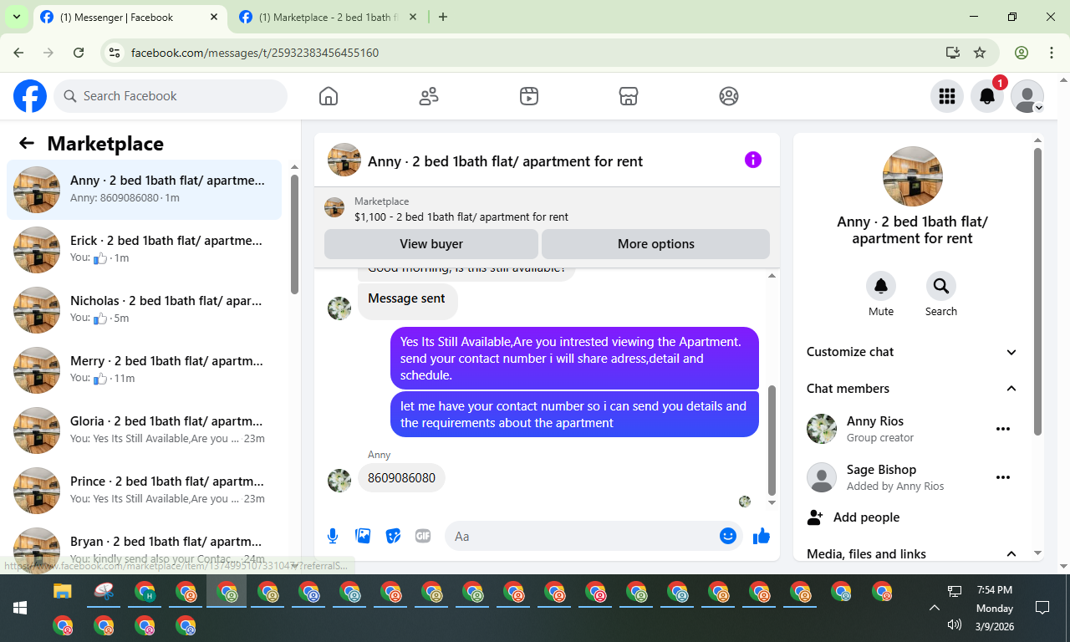
Task: Click chat messages scrollbar
Action: point(772,441)
